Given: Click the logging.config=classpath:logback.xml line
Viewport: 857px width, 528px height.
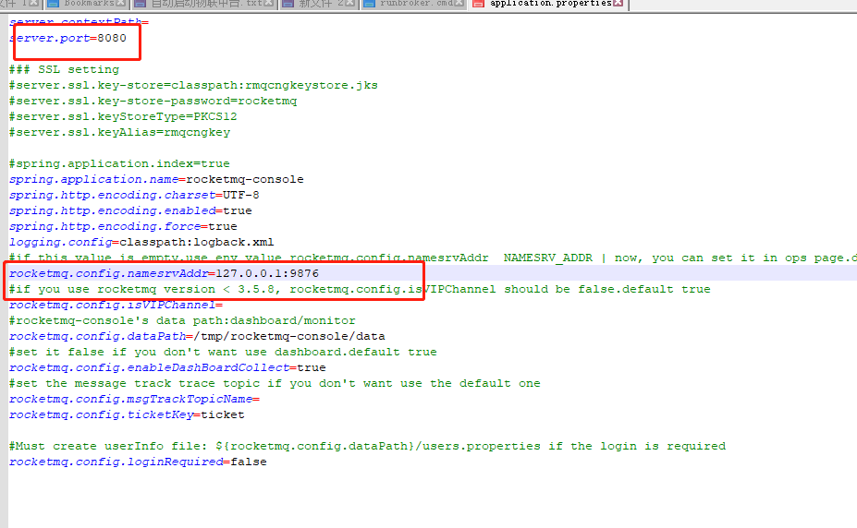Looking at the screenshot, I should 141,242.
